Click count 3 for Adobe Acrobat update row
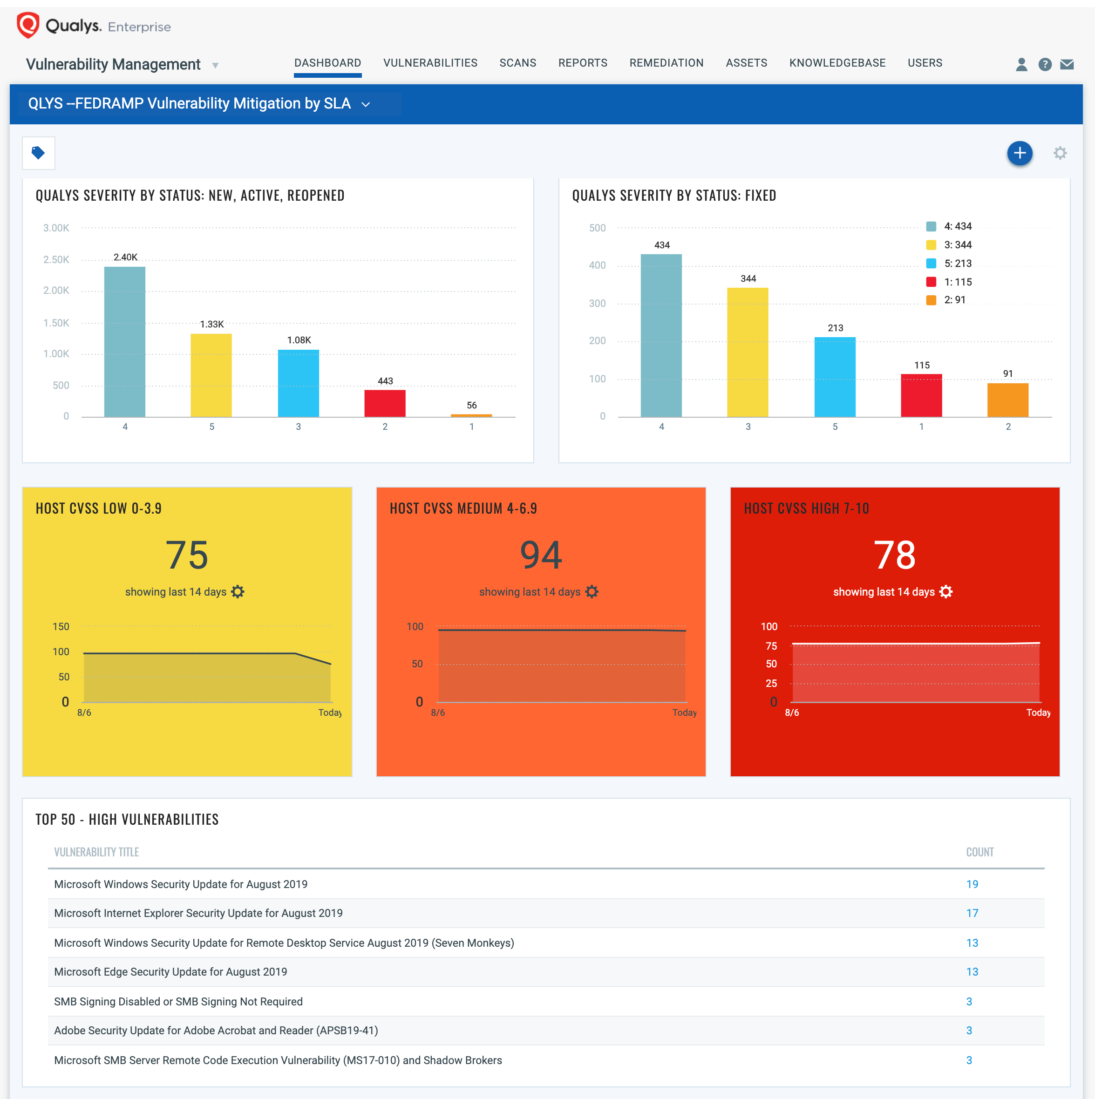This screenshot has height=1099, width=1095. (x=969, y=1030)
